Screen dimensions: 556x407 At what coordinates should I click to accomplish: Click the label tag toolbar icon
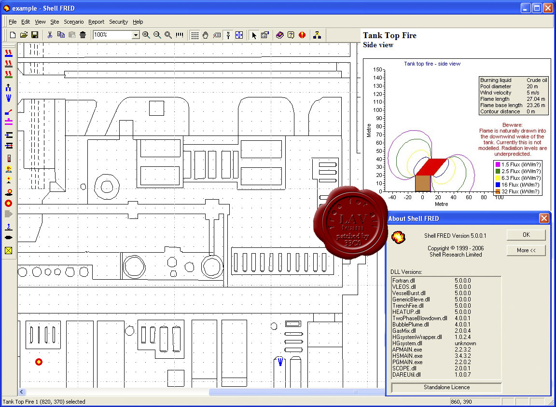click(217, 35)
